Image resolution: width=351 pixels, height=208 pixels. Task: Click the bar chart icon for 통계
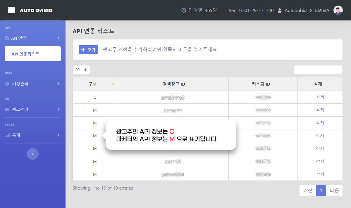point(7,135)
